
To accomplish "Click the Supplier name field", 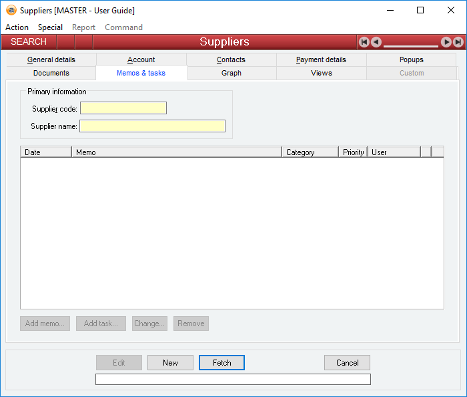I will point(152,126).
